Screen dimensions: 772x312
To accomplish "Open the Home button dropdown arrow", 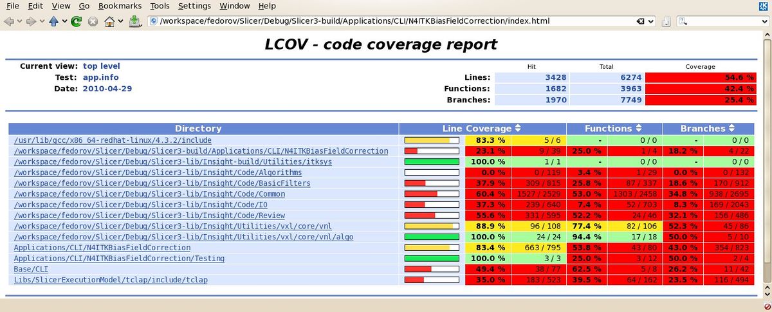I will click(121, 21).
